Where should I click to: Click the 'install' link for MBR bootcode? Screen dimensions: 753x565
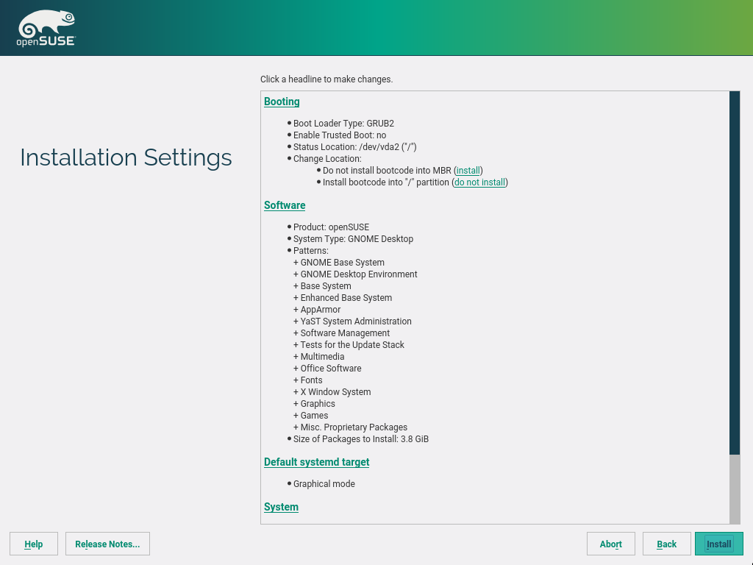pos(468,171)
